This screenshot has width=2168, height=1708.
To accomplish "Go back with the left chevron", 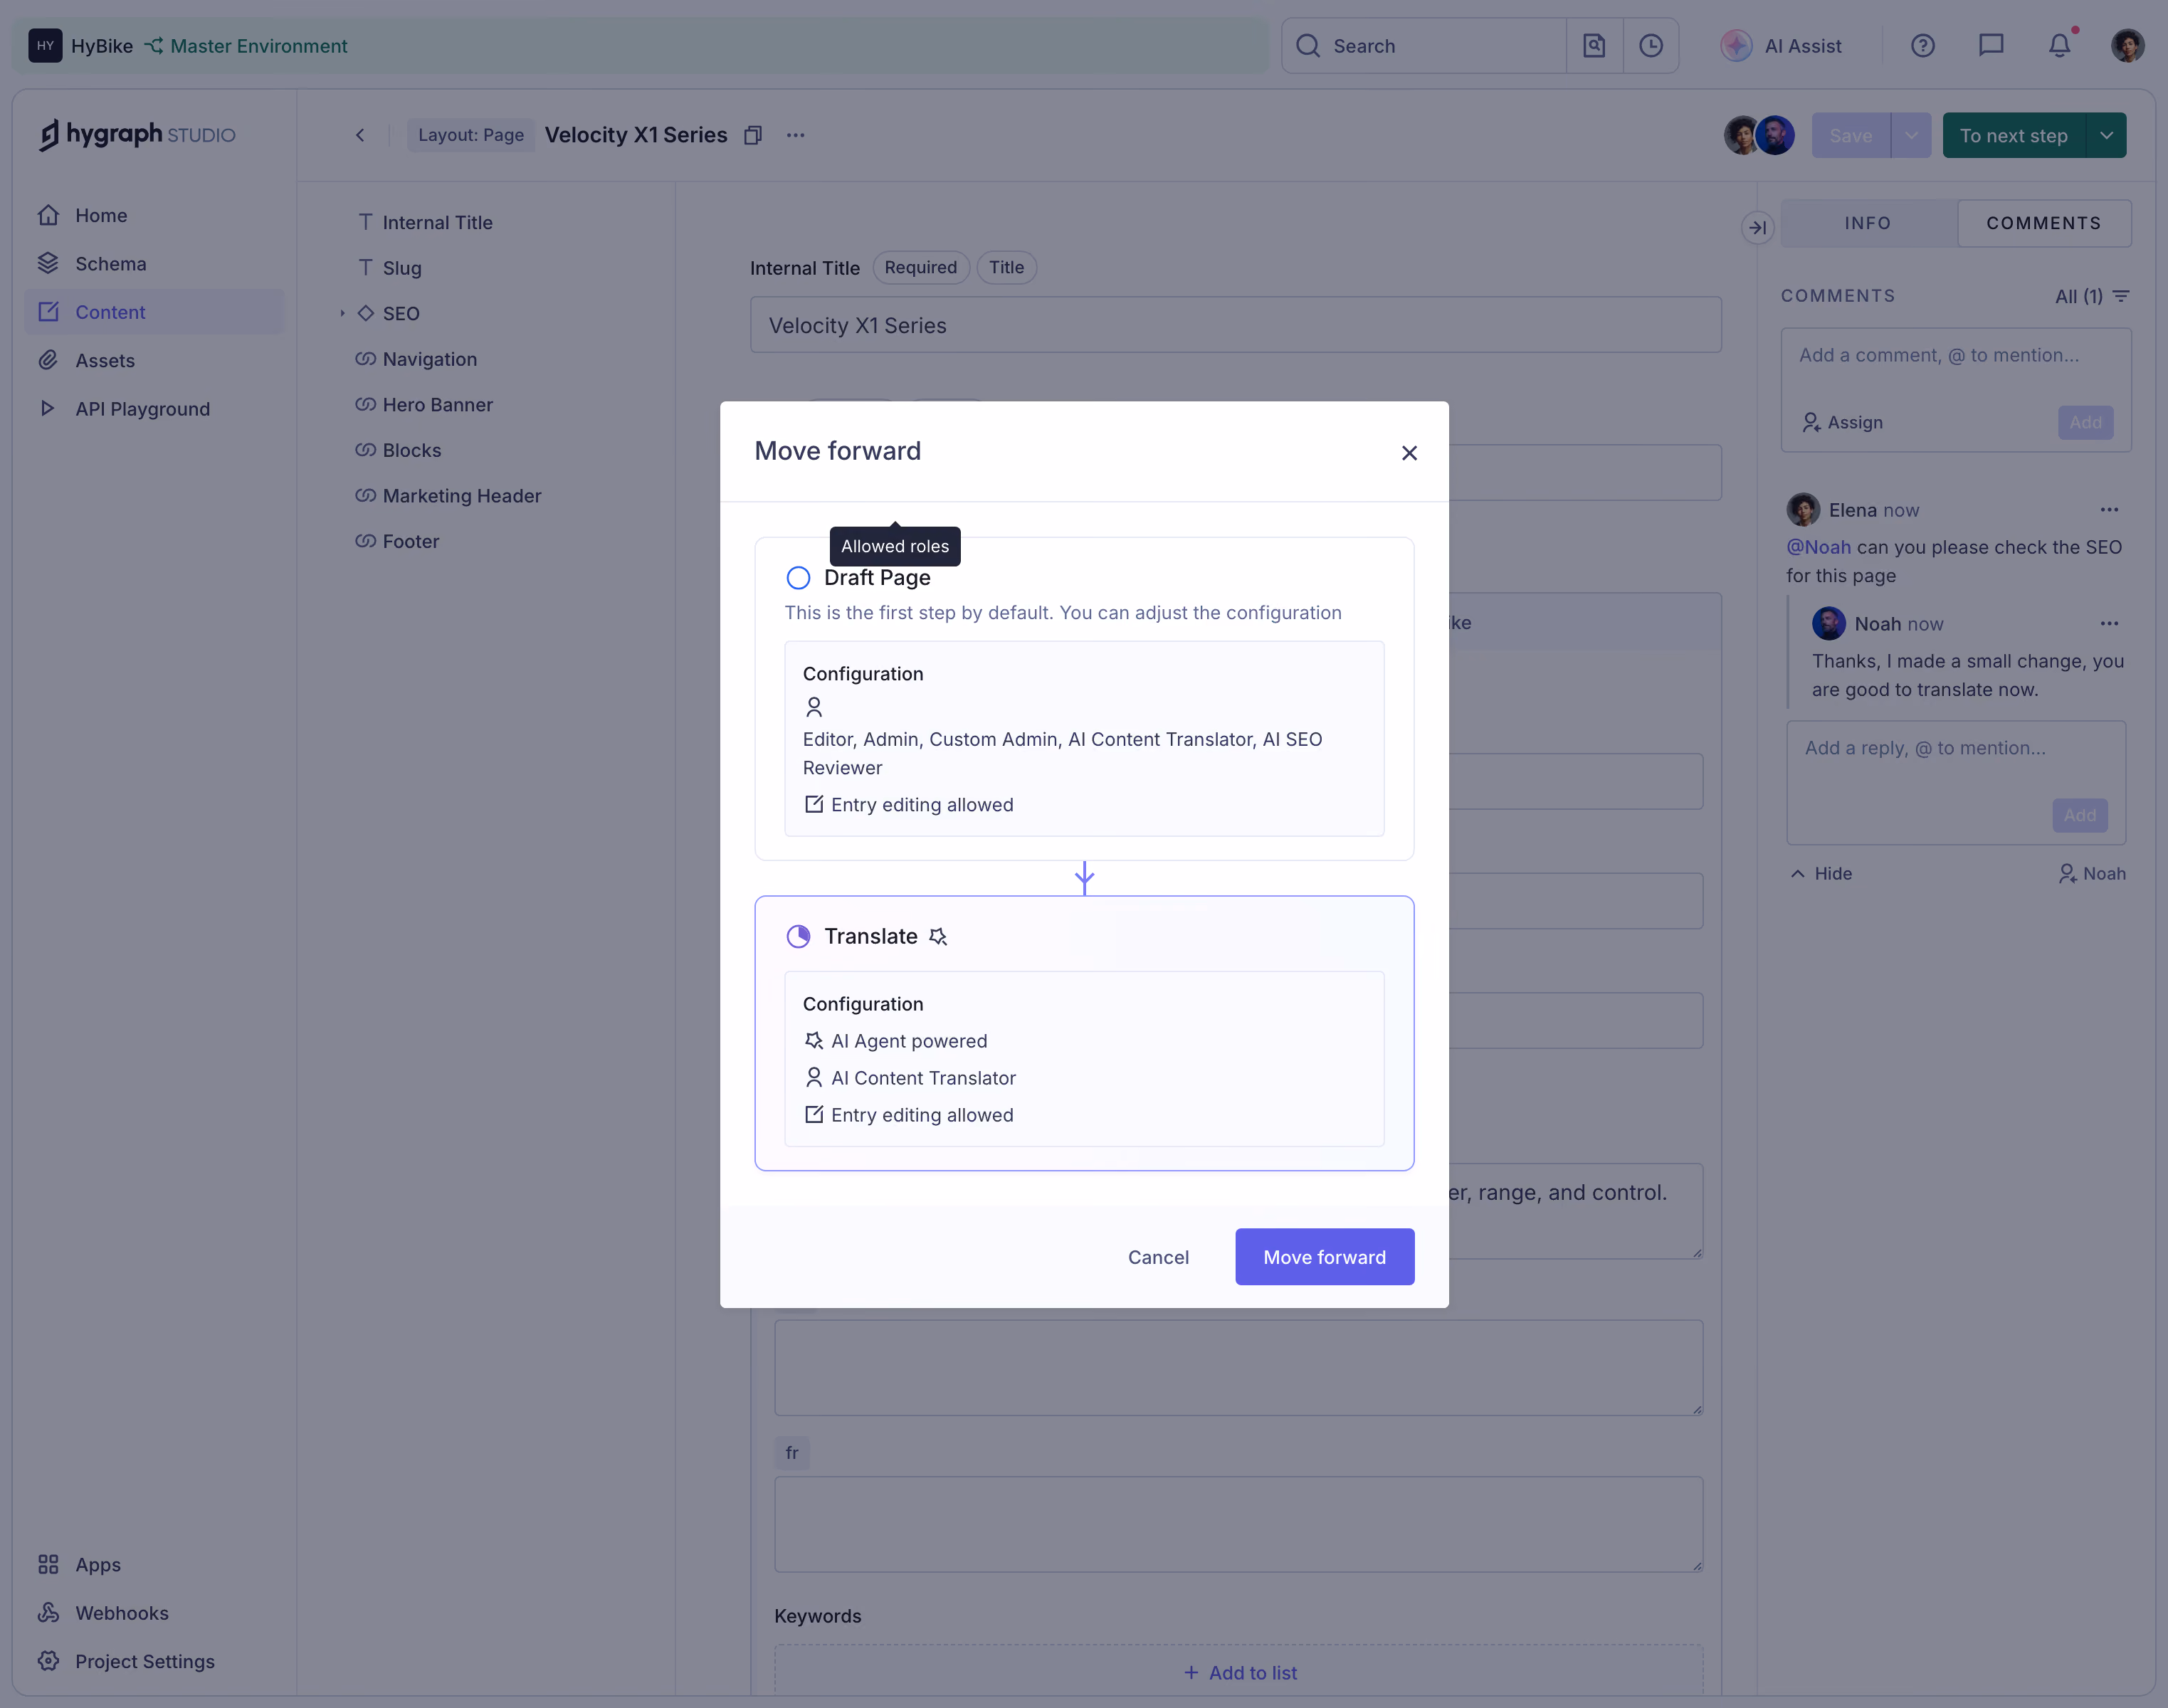I will (x=360, y=135).
